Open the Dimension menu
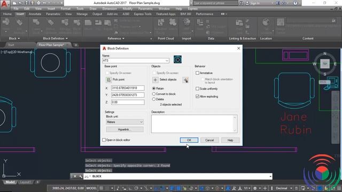342x192 pixels. 110,9
